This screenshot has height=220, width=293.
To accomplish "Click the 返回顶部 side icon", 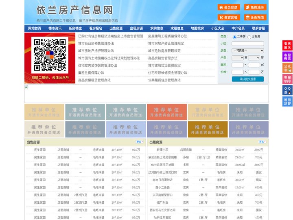I will [287, 101].
